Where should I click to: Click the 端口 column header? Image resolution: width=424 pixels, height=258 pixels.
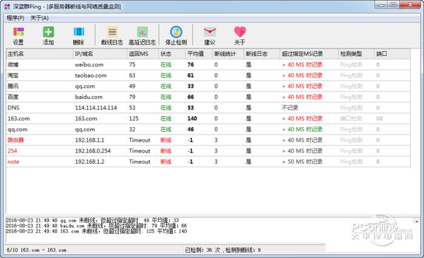click(x=393, y=54)
